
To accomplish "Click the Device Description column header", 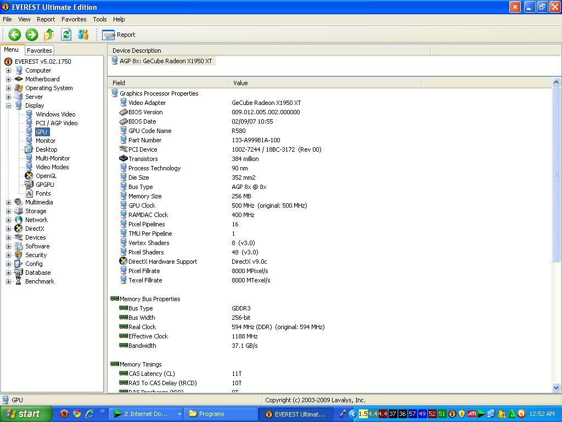I will (x=269, y=51).
